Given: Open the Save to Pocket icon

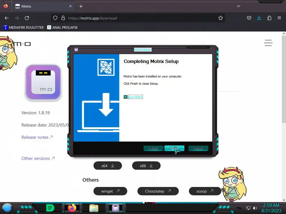Looking at the screenshot, I should click(249, 18).
